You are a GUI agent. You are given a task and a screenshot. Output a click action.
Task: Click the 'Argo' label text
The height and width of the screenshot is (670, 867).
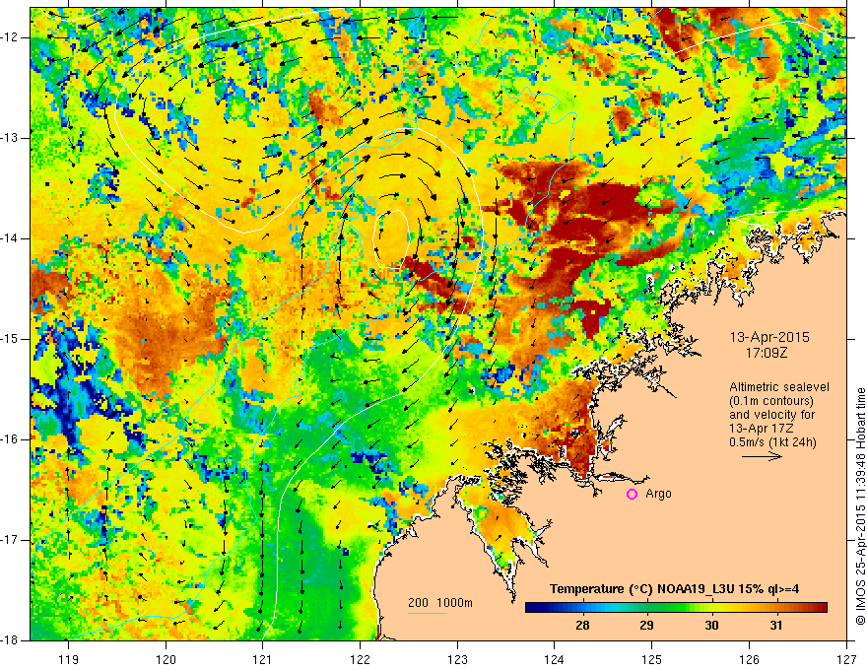658,494
